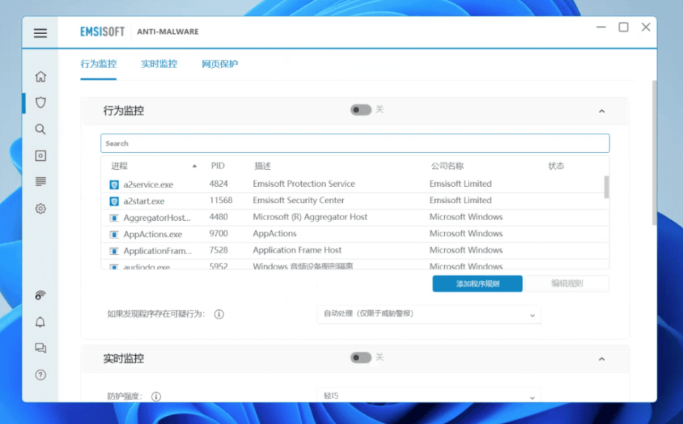Click Microsoft Windows in AppActions.exe row
Screen dimensions: 683x424
466,234
